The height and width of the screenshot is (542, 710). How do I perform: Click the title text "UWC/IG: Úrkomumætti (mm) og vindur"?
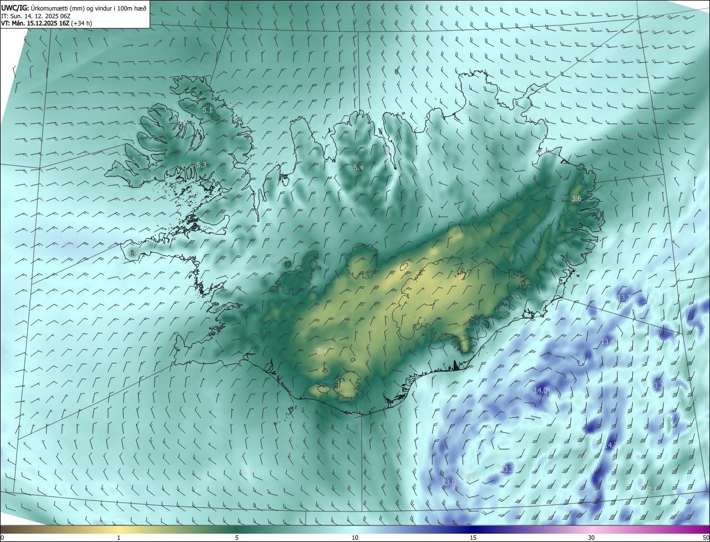pos(57,8)
